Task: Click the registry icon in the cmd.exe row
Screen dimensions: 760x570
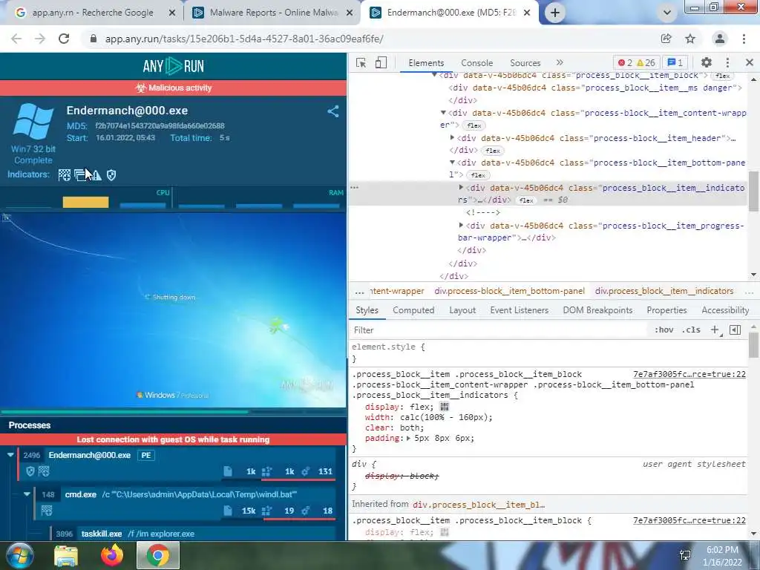Action: [266, 511]
